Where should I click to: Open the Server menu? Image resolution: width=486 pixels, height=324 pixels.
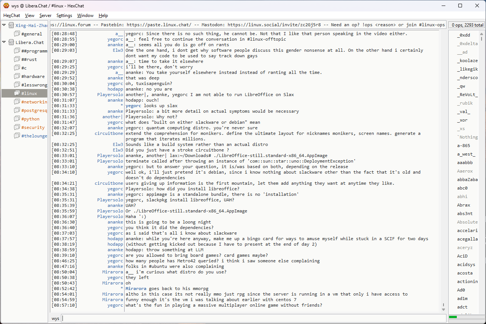[45, 16]
